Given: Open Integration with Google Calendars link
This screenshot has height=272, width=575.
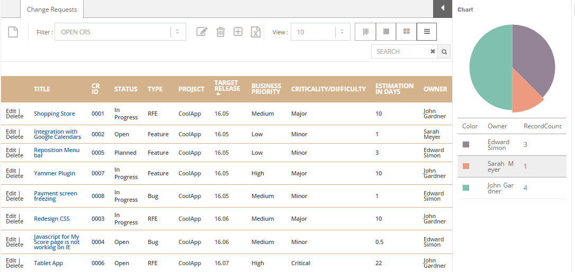Looking at the screenshot, I should (58, 134).
